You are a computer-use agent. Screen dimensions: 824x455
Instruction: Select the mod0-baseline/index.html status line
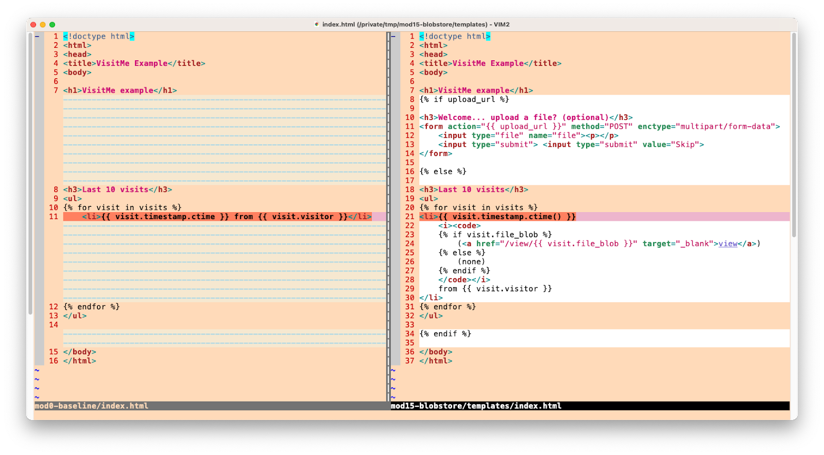pos(92,406)
